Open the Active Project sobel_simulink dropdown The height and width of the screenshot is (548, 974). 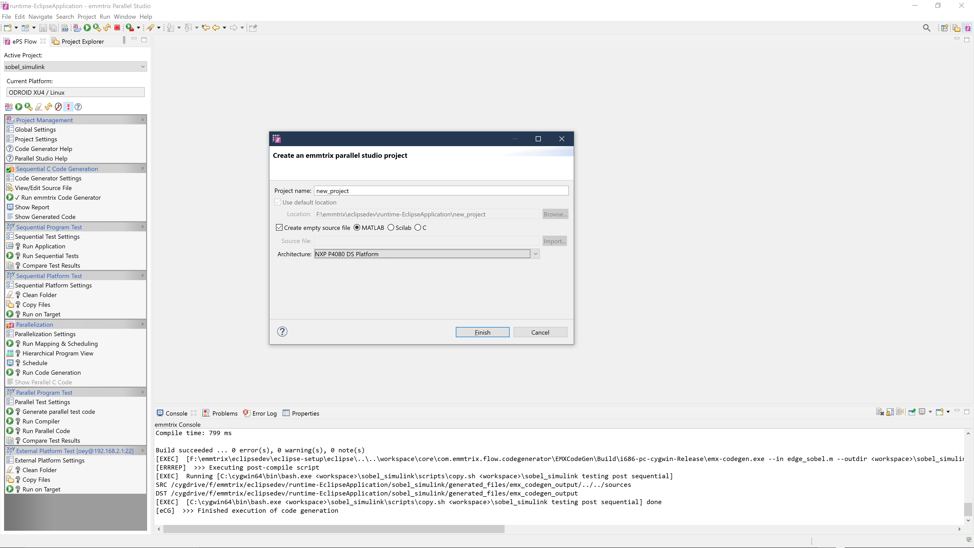pos(75,66)
